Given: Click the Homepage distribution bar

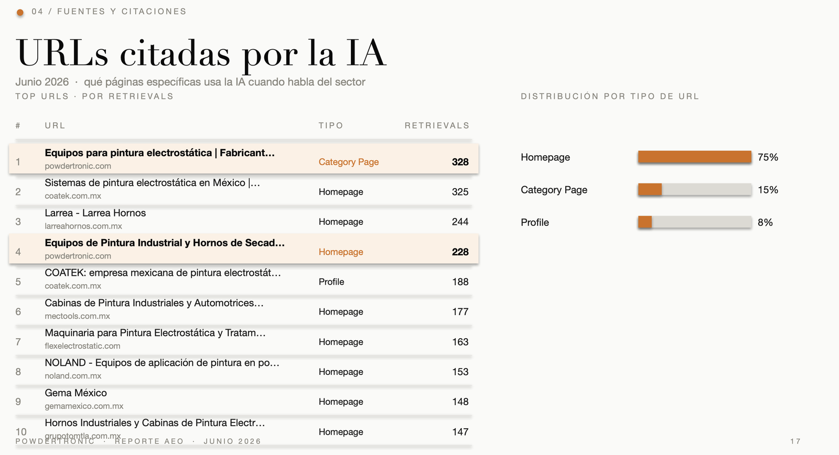Looking at the screenshot, I should pyautogui.click(x=695, y=157).
